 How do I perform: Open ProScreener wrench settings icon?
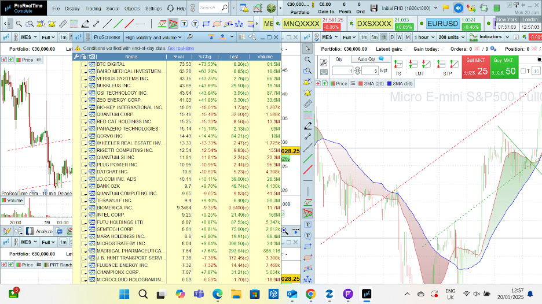(x=190, y=37)
